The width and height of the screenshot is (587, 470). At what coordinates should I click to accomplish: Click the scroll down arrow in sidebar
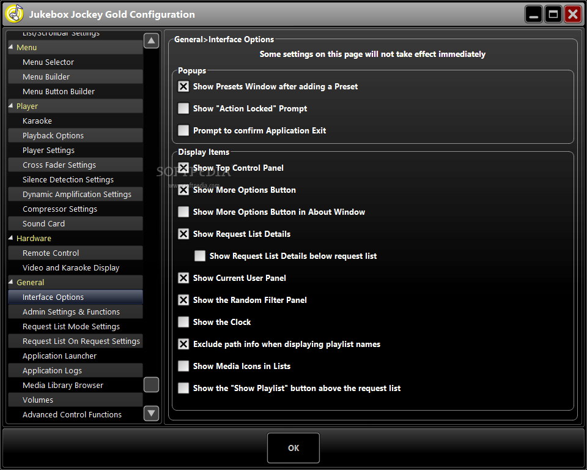coord(151,413)
